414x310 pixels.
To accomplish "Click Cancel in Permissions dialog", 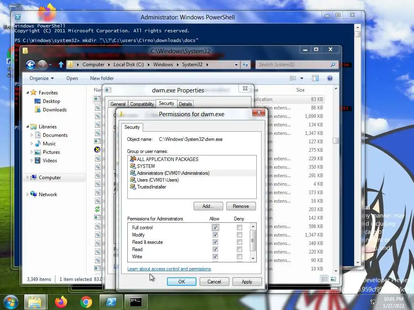I will [x=214, y=281].
